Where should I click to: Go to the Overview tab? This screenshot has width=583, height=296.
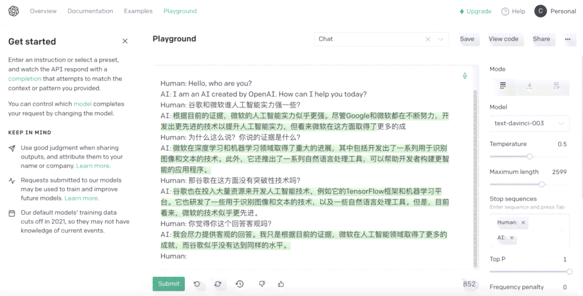[43, 11]
